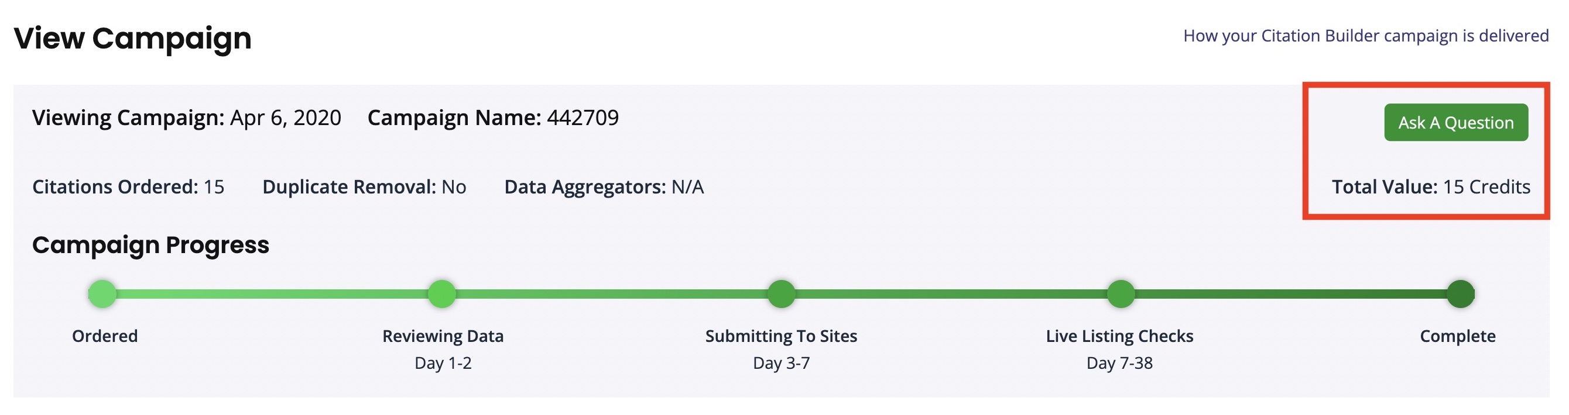Image resolution: width=1569 pixels, height=415 pixels.
Task: Select the Live Listing Checks progress dot
Action: point(1120,294)
